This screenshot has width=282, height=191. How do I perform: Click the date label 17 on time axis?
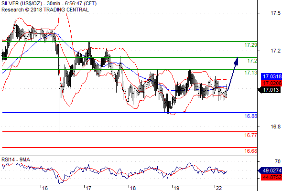pyautogui.click(x=88, y=188)
